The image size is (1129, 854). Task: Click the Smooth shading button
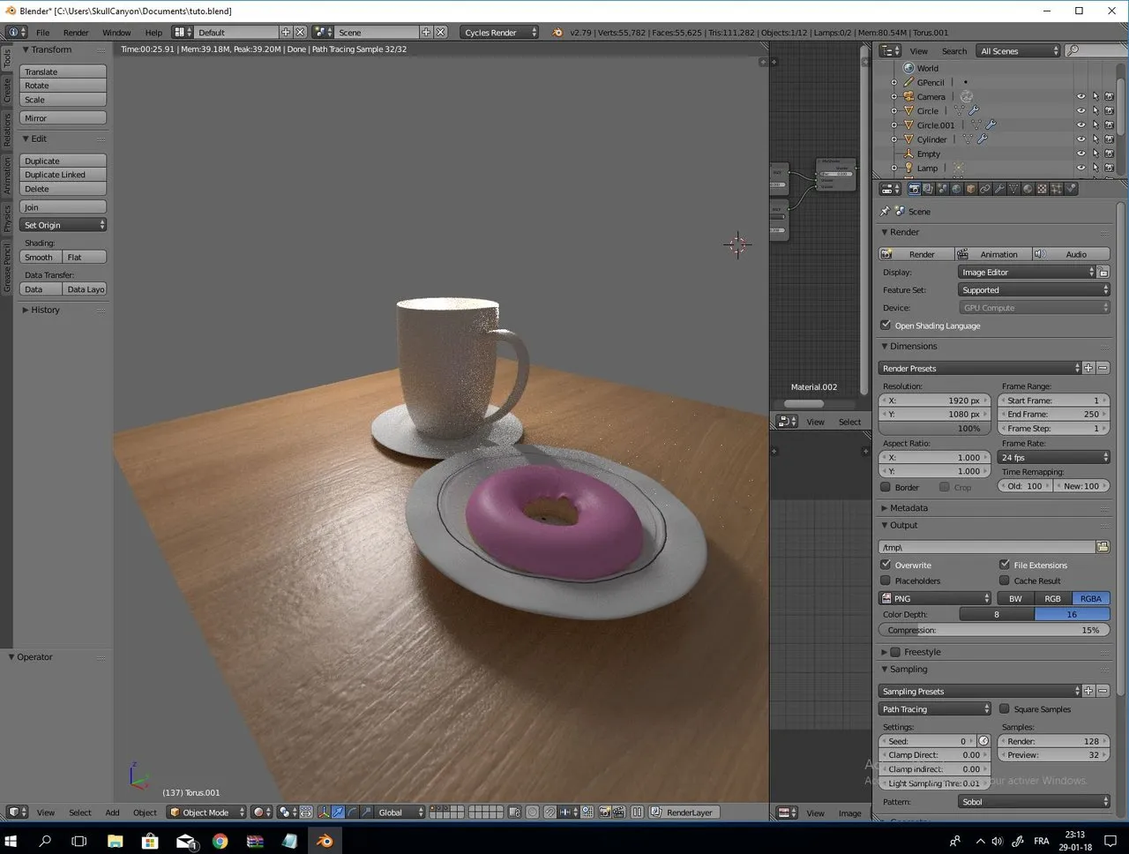[41, 257]
